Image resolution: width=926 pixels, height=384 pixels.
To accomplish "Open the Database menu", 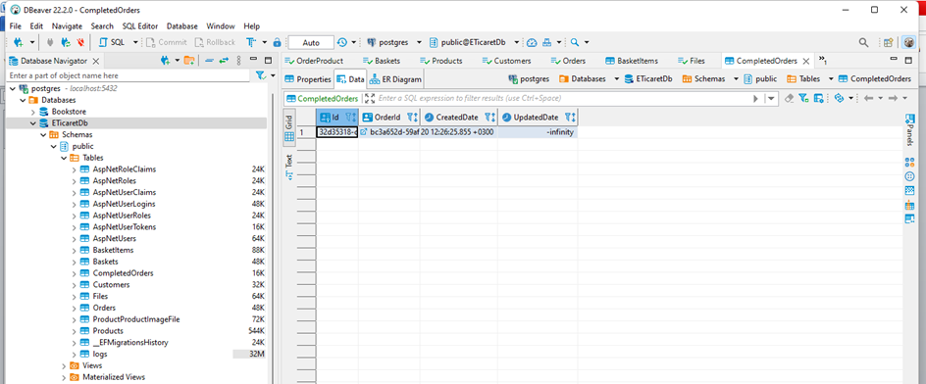I will [x=182, y=25].
